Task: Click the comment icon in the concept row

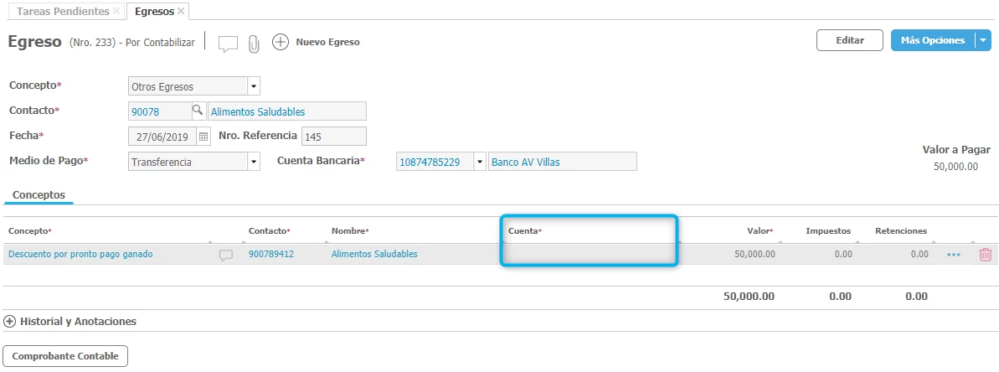Action: tap(225, 255)
